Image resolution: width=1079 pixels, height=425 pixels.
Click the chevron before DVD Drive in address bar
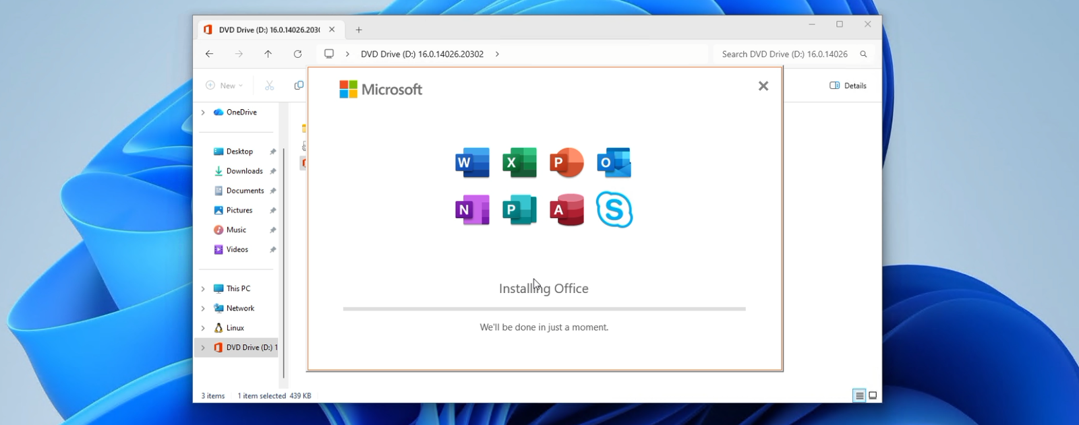[347, 54]
